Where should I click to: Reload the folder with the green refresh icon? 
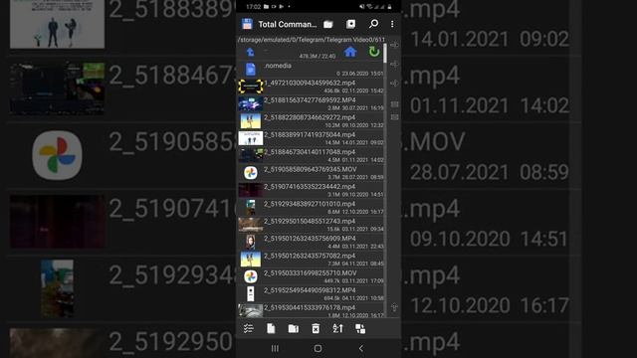coord(374,52)
